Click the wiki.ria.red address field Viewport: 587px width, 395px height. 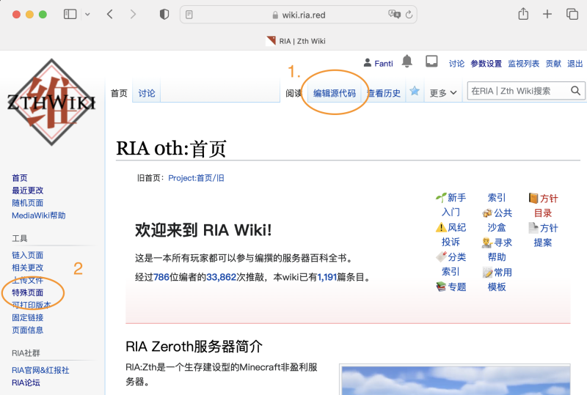(299, 15)
